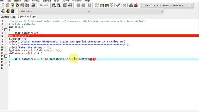This screenshot has width=199, height=112.
Task: Click the '#include <stdio.h>' line
Action: pyautogui.click(x=22, y=24)
